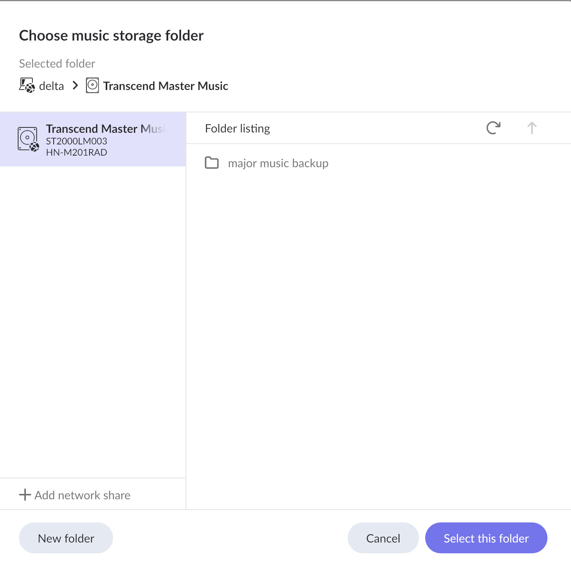Click the hard drive icon in sidebar
The image size is (571, 573).
click(x=28, y=139)
